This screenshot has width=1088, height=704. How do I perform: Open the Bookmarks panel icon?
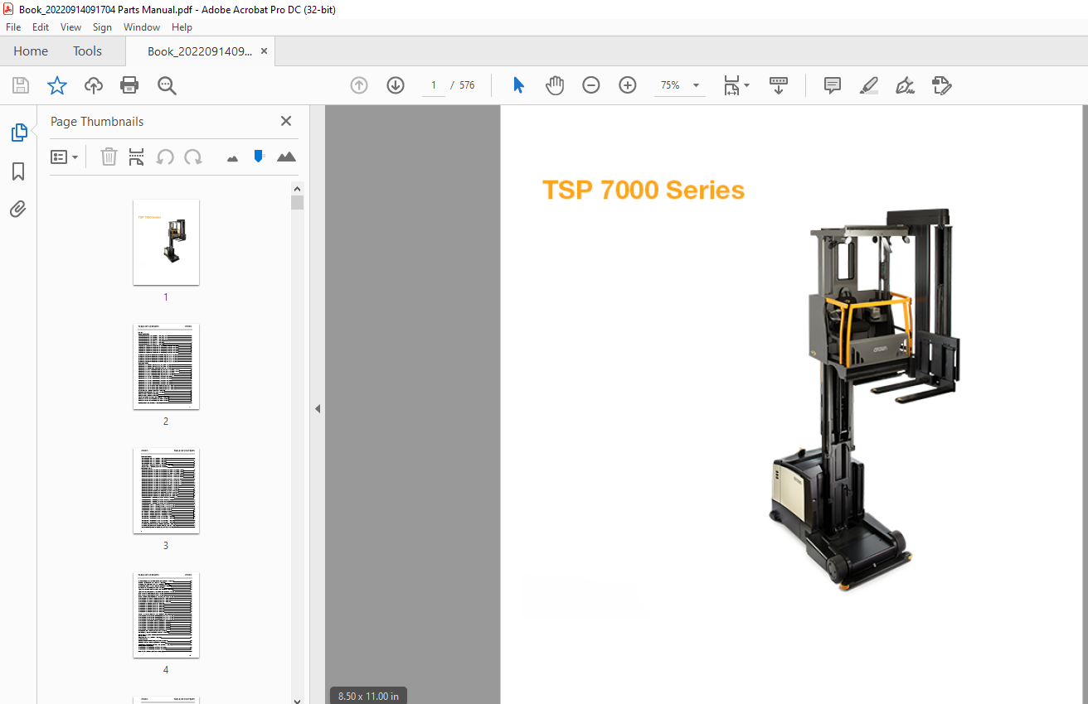point(18,171)
